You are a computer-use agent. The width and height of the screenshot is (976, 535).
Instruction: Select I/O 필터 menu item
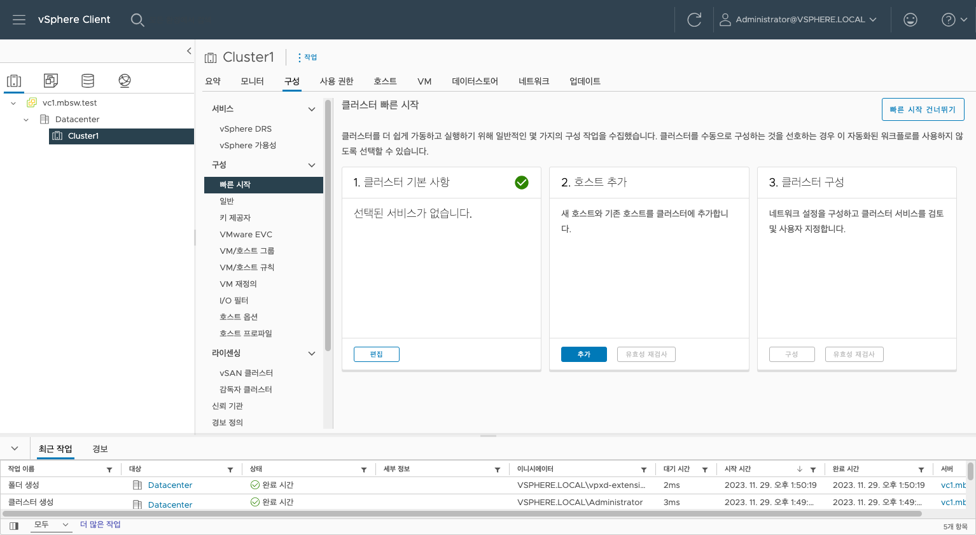(x=234, y=300)
